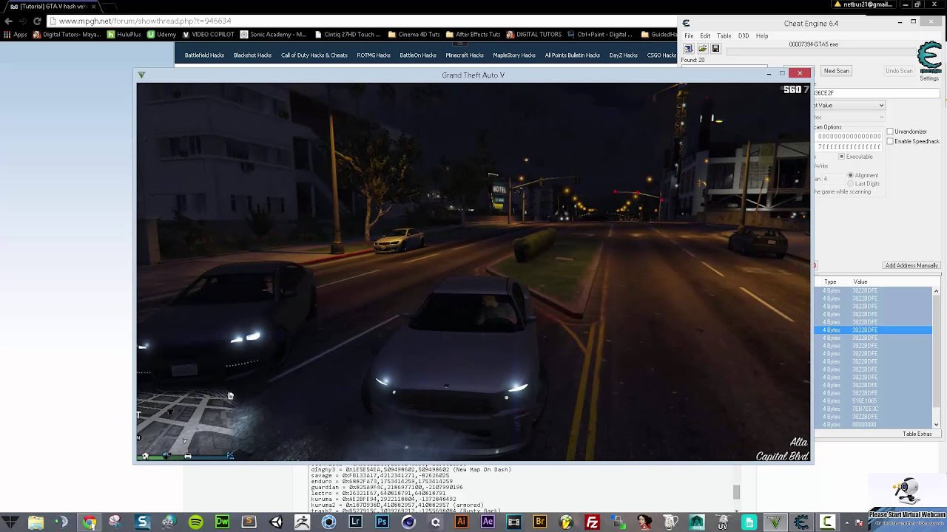This screenshot has height=532, width=947.
Task: Tick the Enable Speedhack checkbox
Action: 890,141
